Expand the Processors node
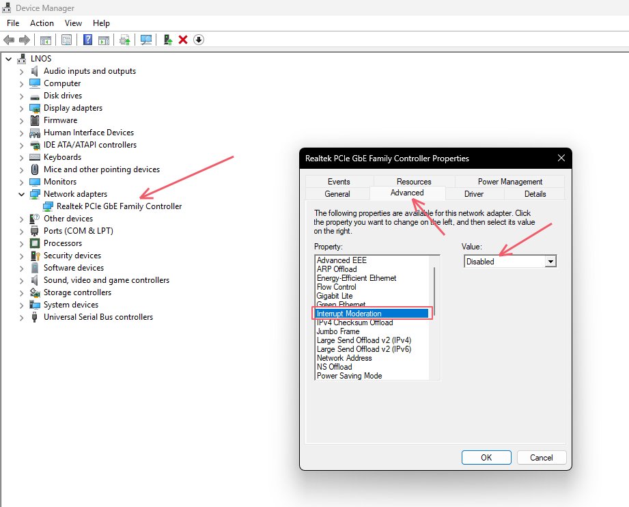Image resolution: width=629 pixels, height=507 pixels. [x=21, y=244]
